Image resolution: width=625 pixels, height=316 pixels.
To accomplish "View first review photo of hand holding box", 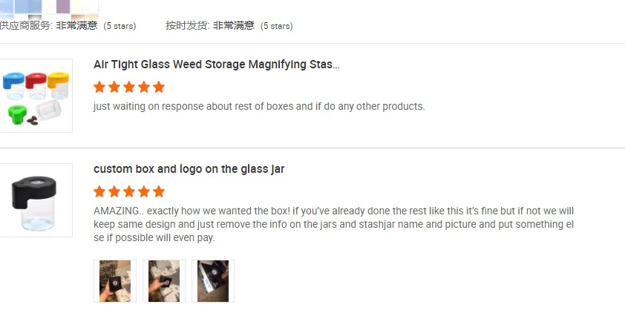I will [115, 281].
